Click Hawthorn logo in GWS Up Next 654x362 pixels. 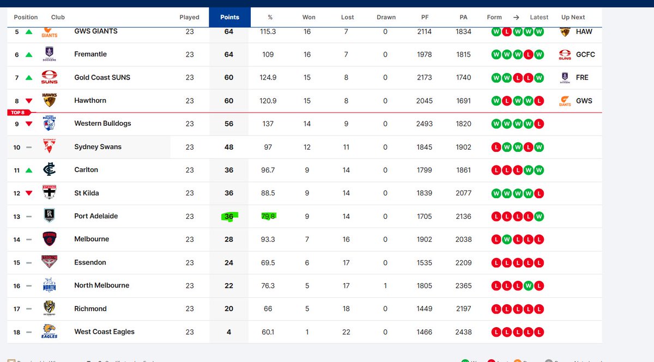(x=565, y=32)
